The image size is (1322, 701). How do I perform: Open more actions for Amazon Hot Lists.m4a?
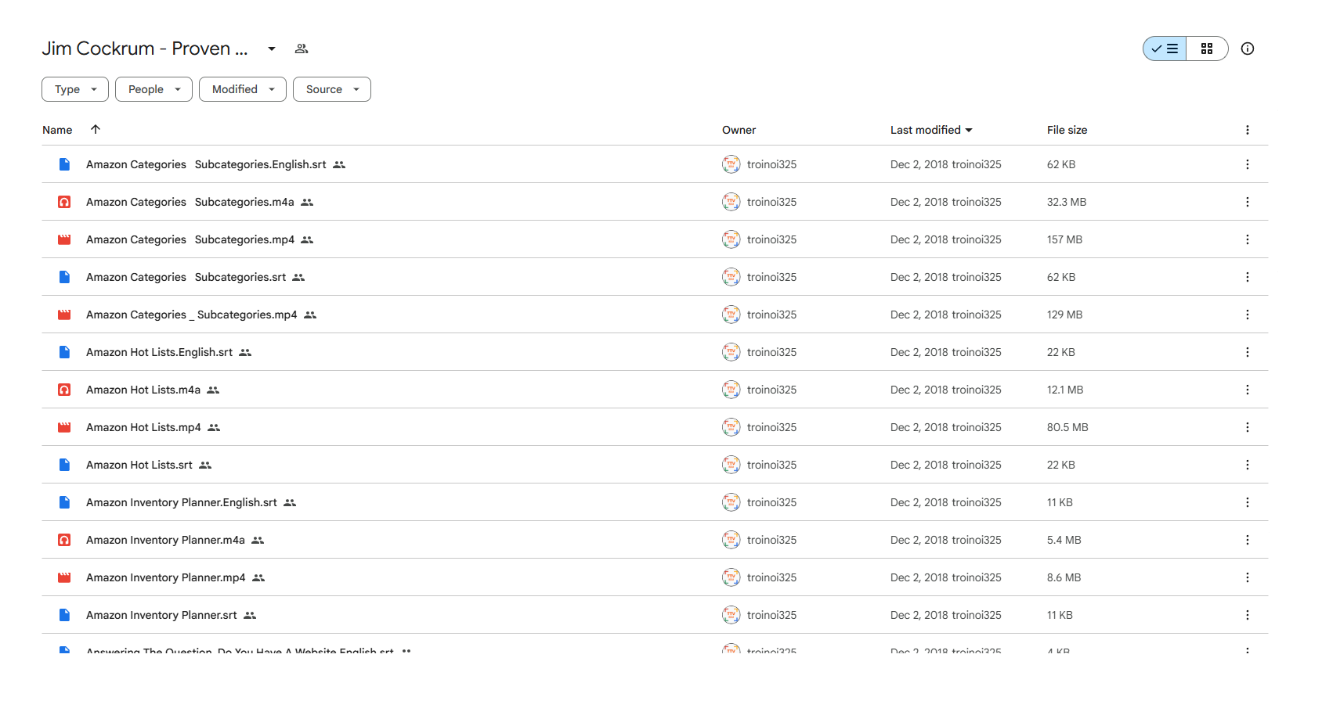[x=1248, y=390]
